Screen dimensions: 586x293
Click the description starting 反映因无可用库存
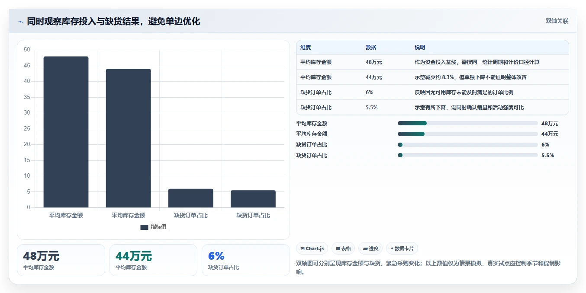[x=464, y=92]
